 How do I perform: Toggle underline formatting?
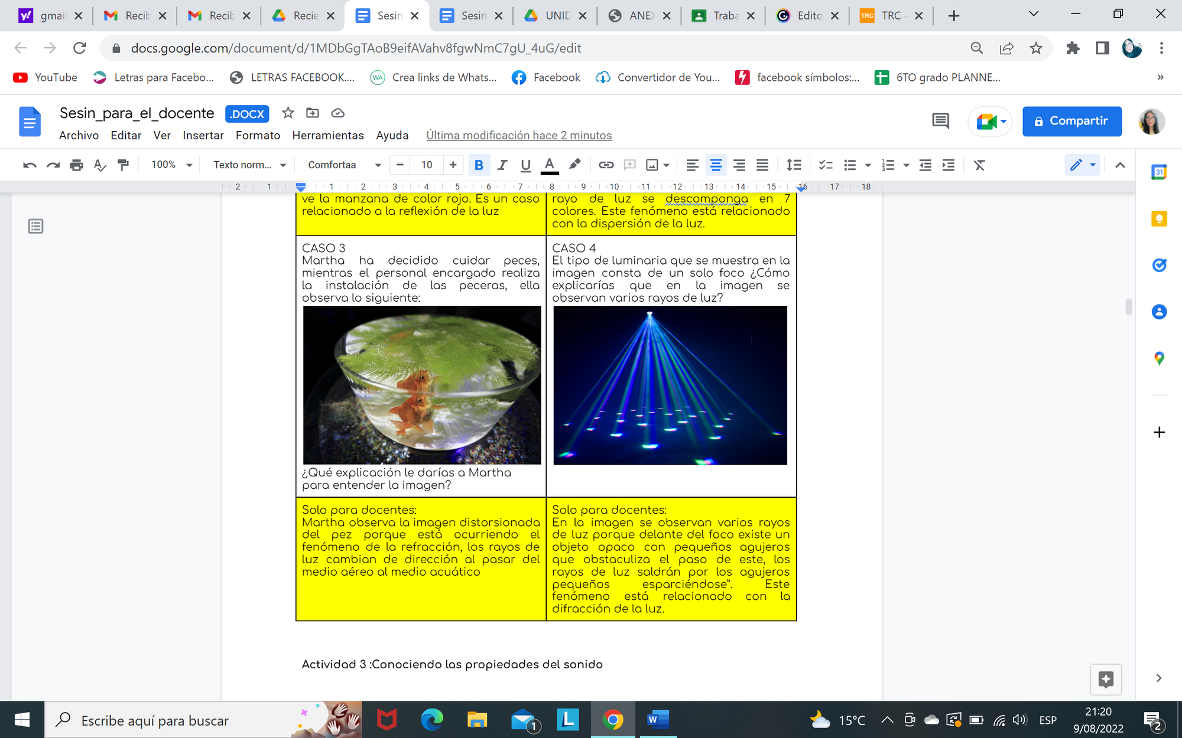pos(525,165)
